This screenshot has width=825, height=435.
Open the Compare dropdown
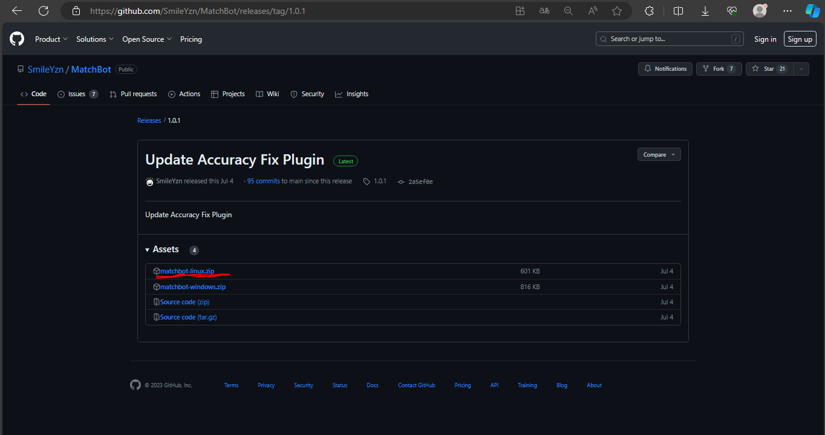point(659,155)
